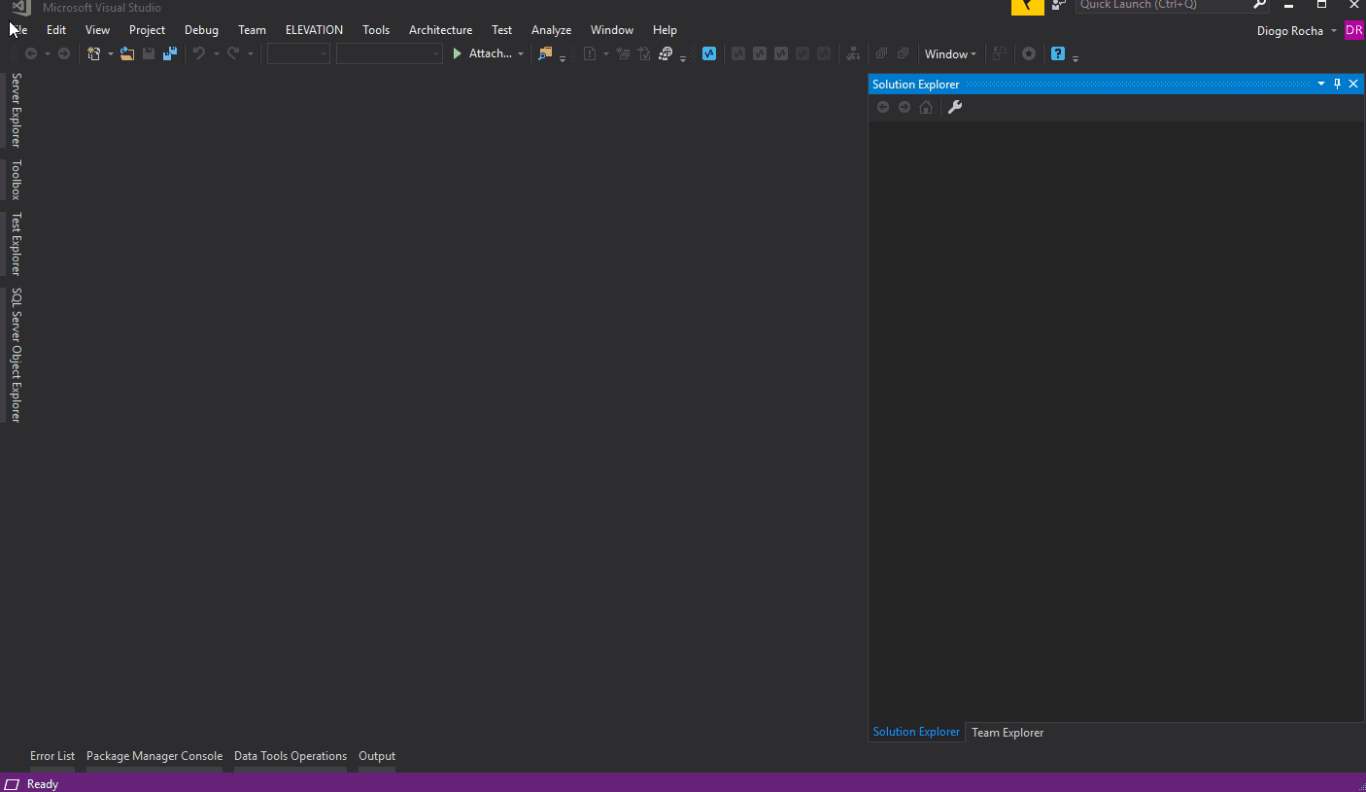Click the blue Help question mark icon
The height and width of the screenshot is (792, 1366).
point(1058,54)
